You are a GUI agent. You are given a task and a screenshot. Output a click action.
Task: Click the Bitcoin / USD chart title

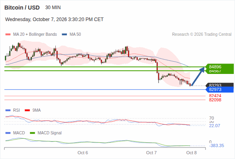pos(22,8)
